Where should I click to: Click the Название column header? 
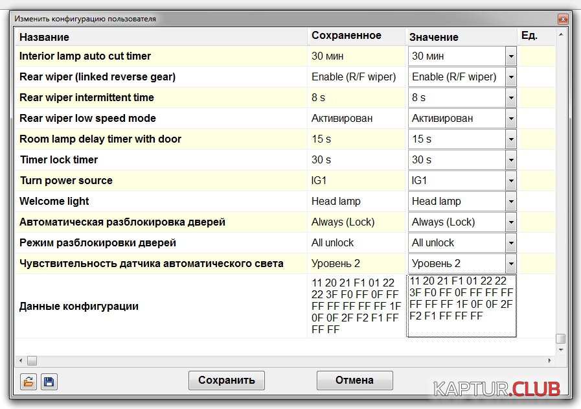[161, 37]
